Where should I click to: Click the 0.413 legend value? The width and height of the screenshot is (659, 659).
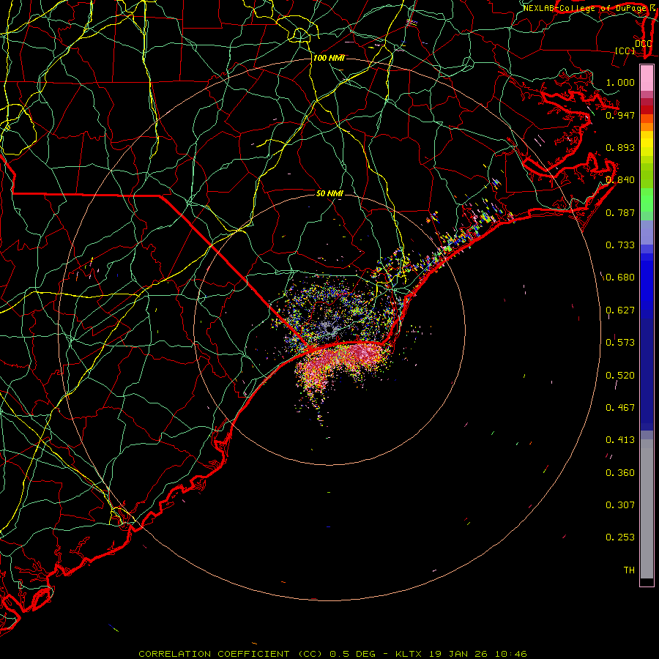tap(620, 439)
